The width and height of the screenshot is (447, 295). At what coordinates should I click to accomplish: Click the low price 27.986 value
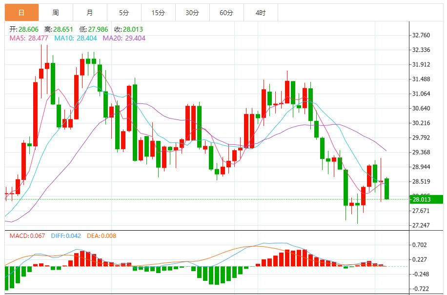click(x=98, y=29)
